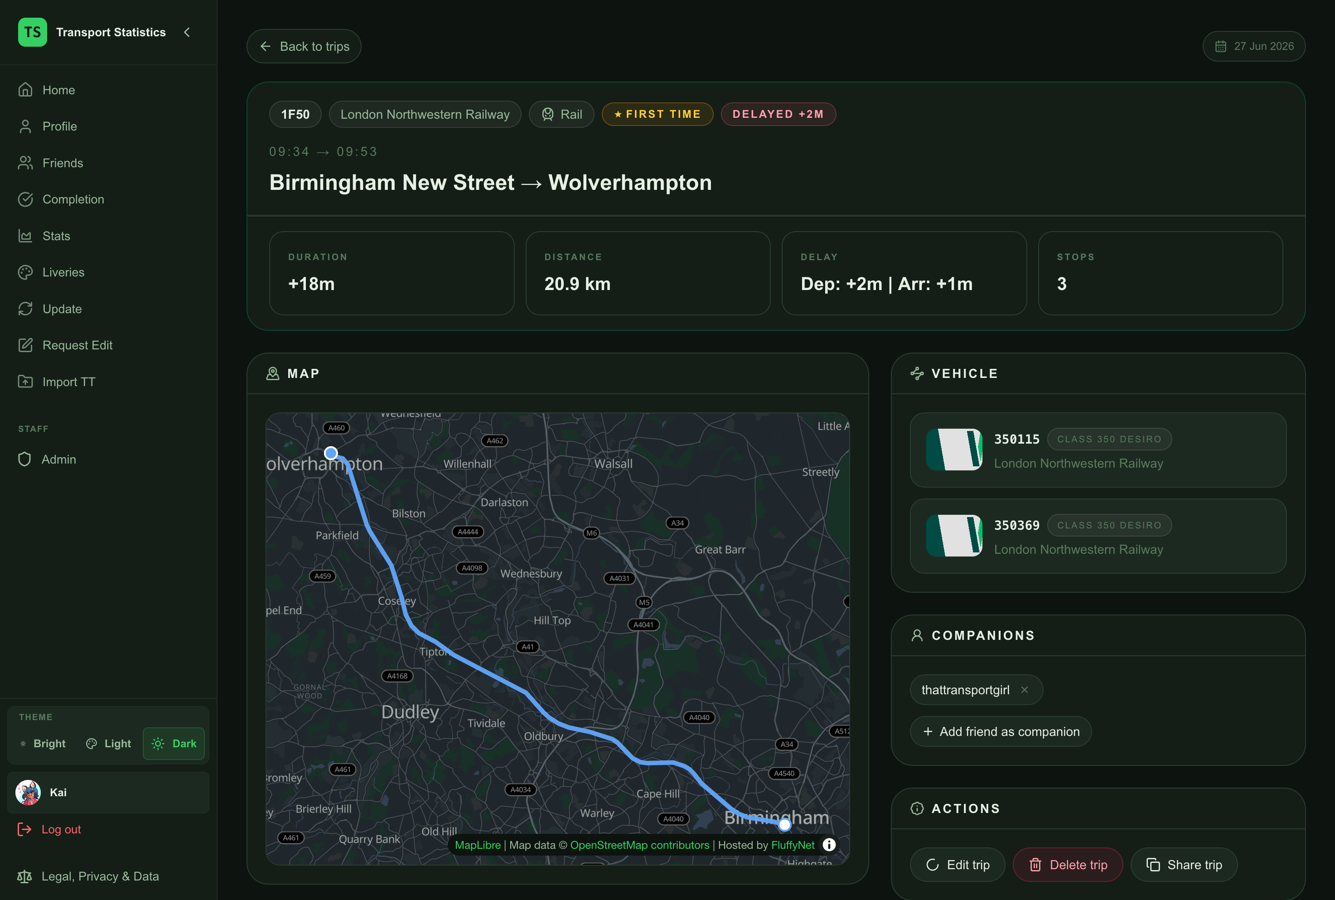The width and height of the screenshot is (1335, 900).
Task: Click the Actions info icon
Action: [x=917, y=809]
